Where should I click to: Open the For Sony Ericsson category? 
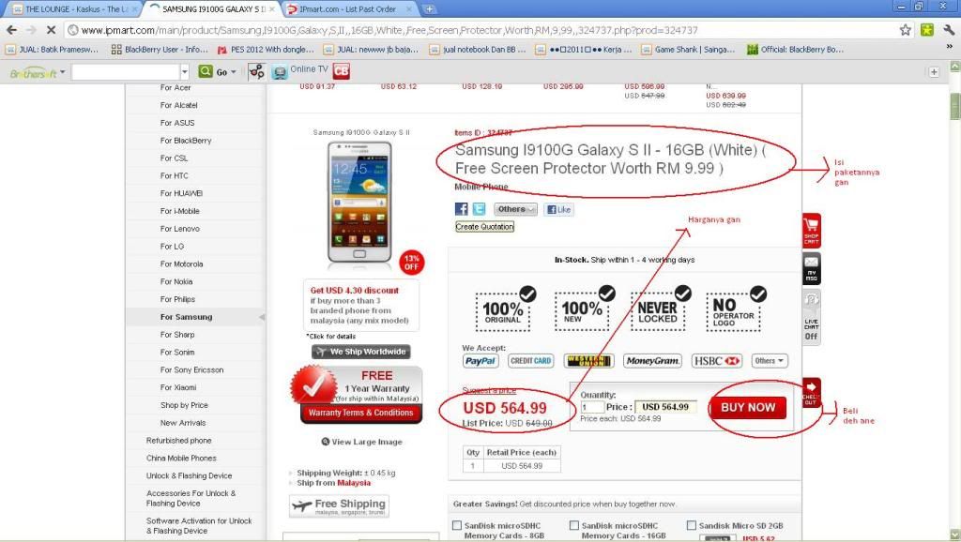[191, 369]
